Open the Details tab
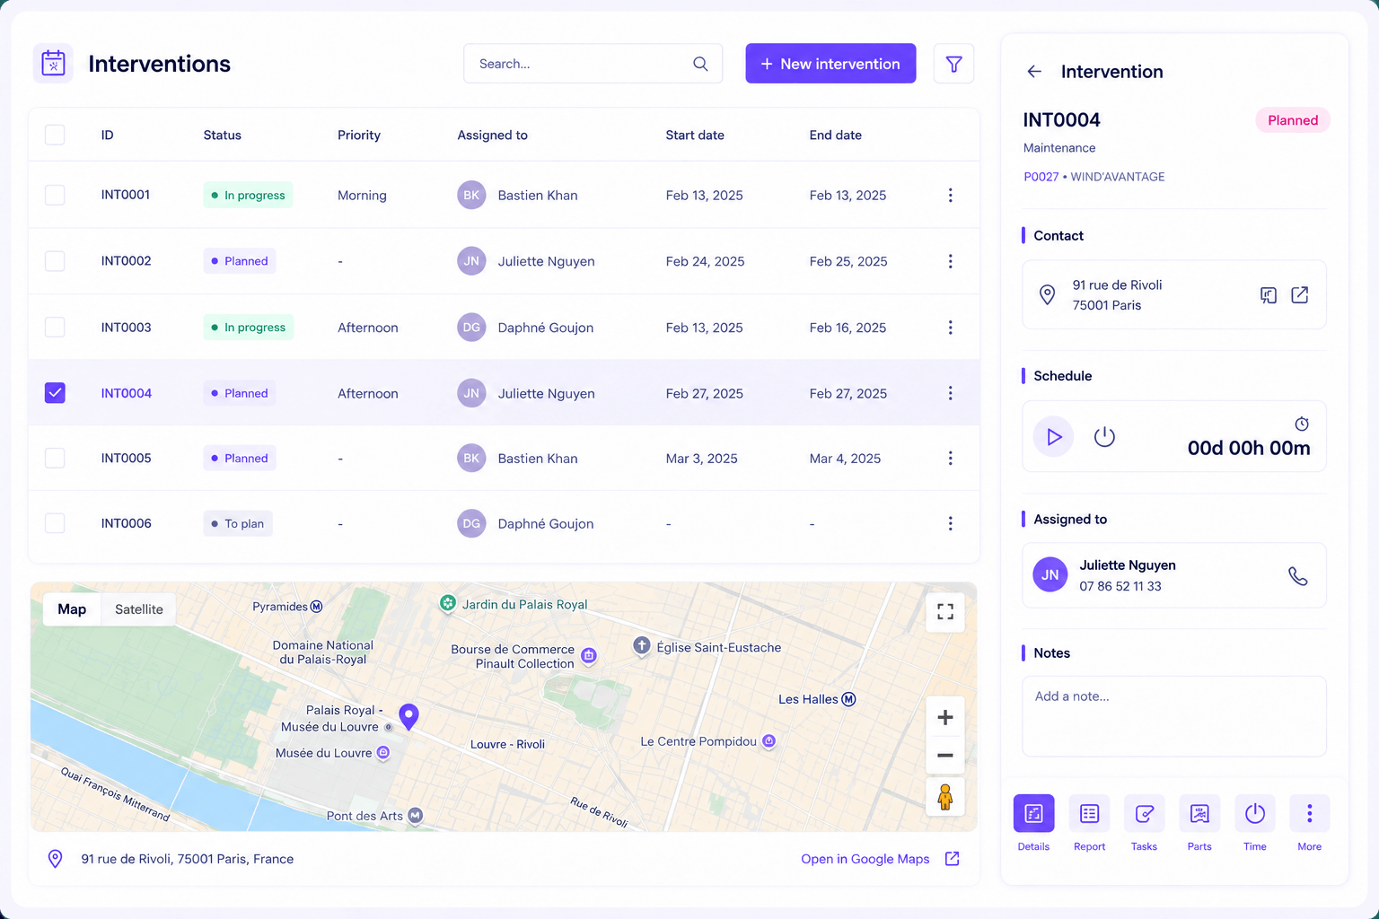1379x919 pixels. (x=1033, y=823)
